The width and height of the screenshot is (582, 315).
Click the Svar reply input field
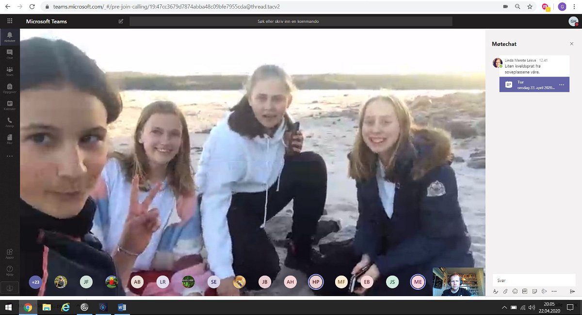[x=533, y=280]
